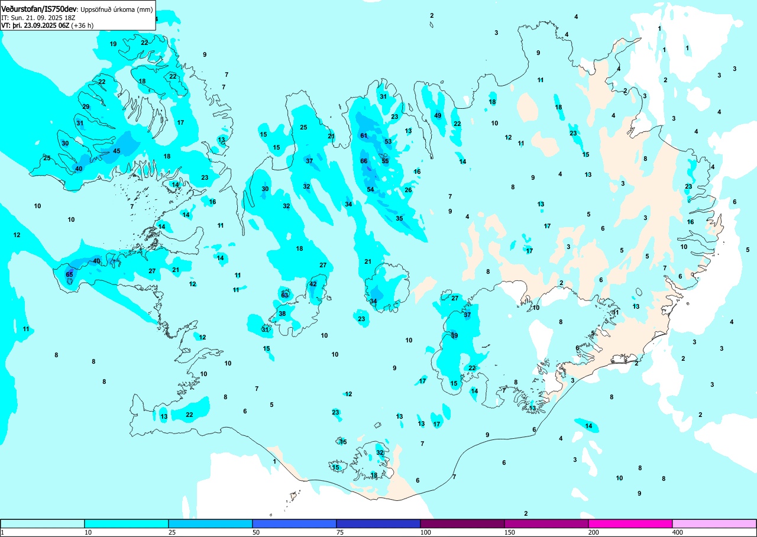Click the precipitation value 39 on the map
This screenshot has width=757, height=537.
(454, 335)
